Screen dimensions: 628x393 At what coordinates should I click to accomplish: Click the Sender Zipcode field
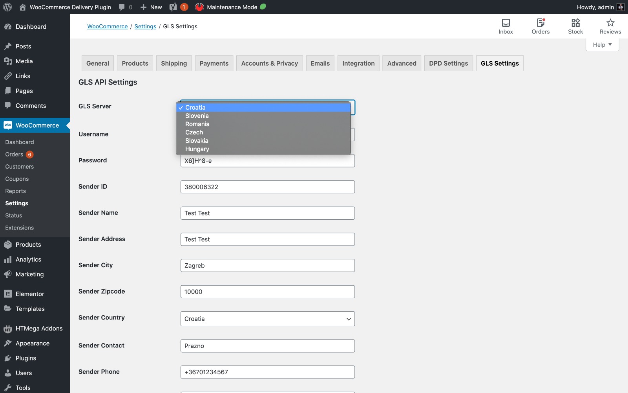click(268, 292)
